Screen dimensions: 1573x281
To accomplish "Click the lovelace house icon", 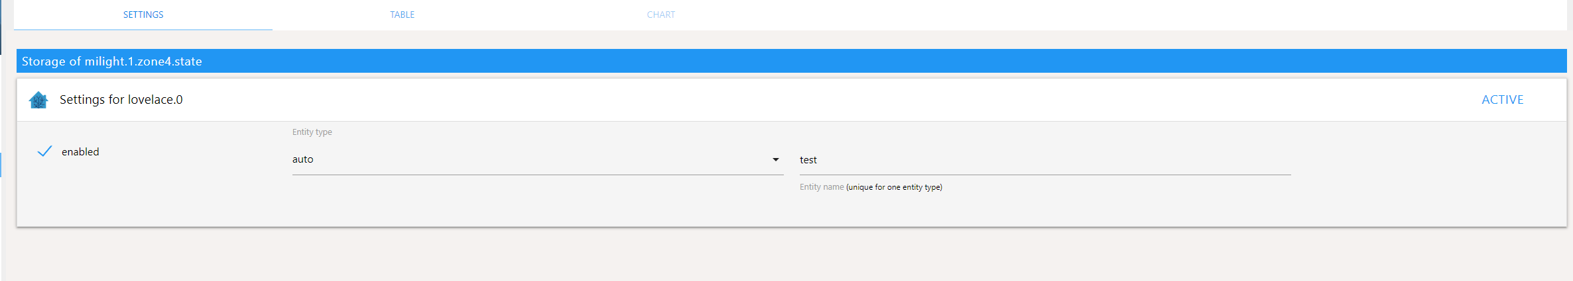I will click(x=38, y=100).
